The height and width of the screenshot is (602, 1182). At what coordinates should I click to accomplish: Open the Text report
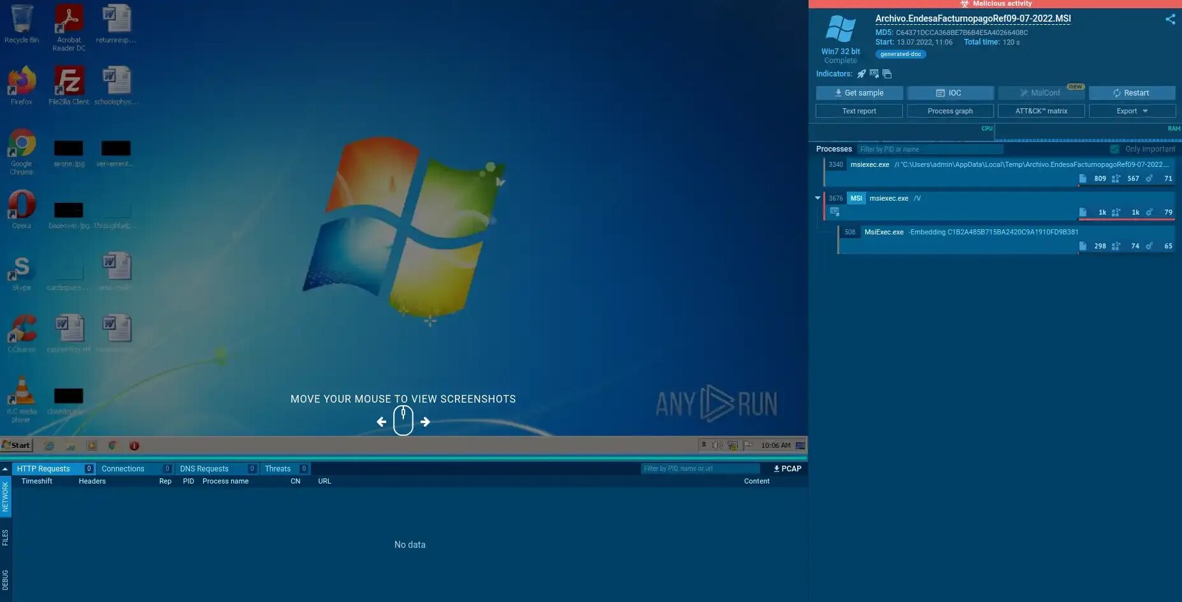click(x=859, y=111)
